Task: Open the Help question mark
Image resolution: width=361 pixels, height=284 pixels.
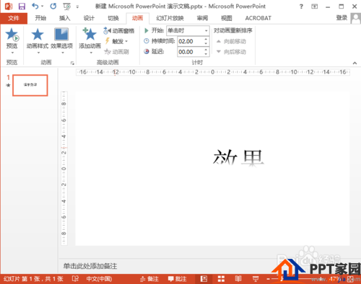Action: [301, 6]
